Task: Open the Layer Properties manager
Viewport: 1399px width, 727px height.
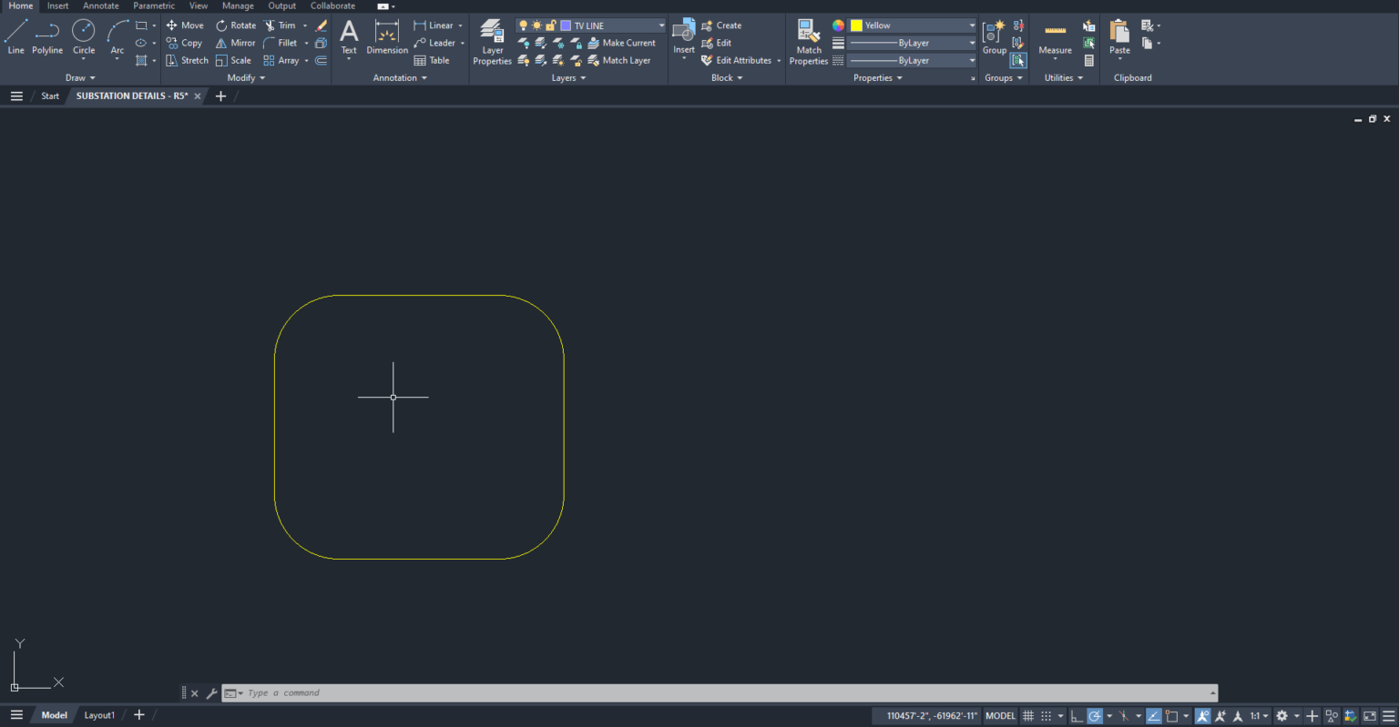Action: coord(492,38)
